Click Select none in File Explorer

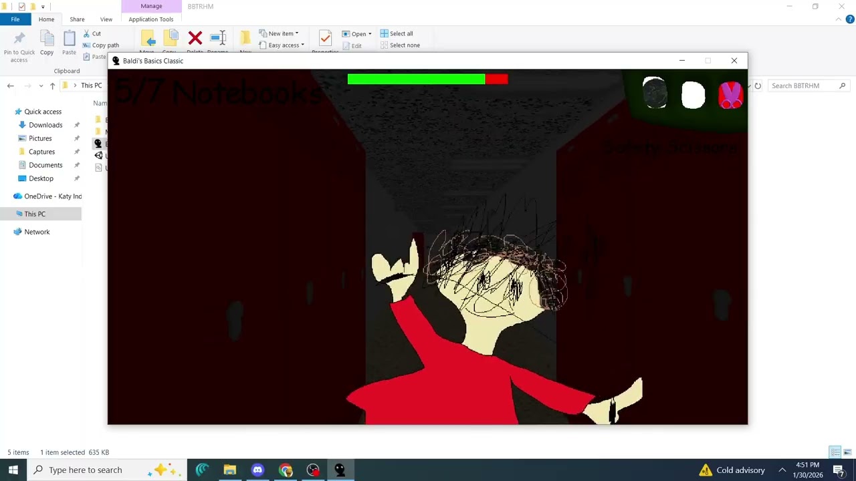click(400, 45)
